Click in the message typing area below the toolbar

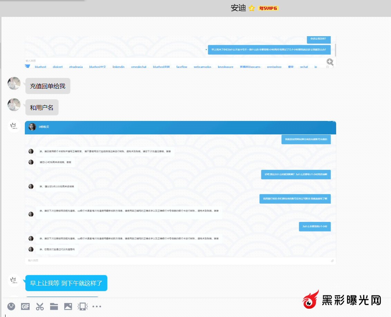pyautogui.click(x=173, y=314)
